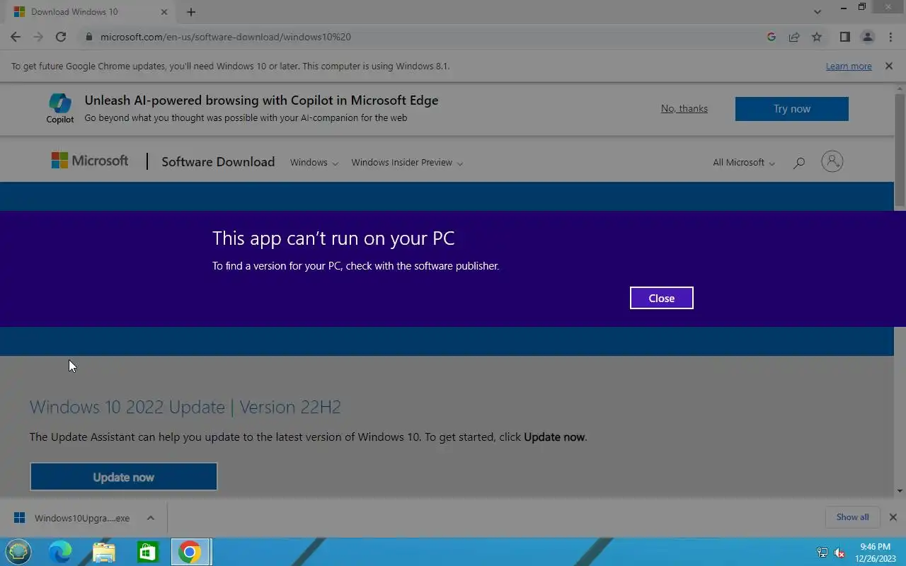The image size is (906, 566).
Task: Close the downloads bar
Action: click(x=893, y=517)
